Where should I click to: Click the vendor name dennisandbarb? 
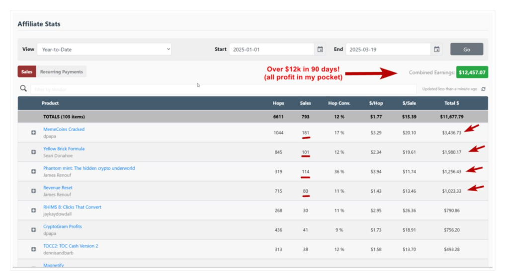(58, 253)
